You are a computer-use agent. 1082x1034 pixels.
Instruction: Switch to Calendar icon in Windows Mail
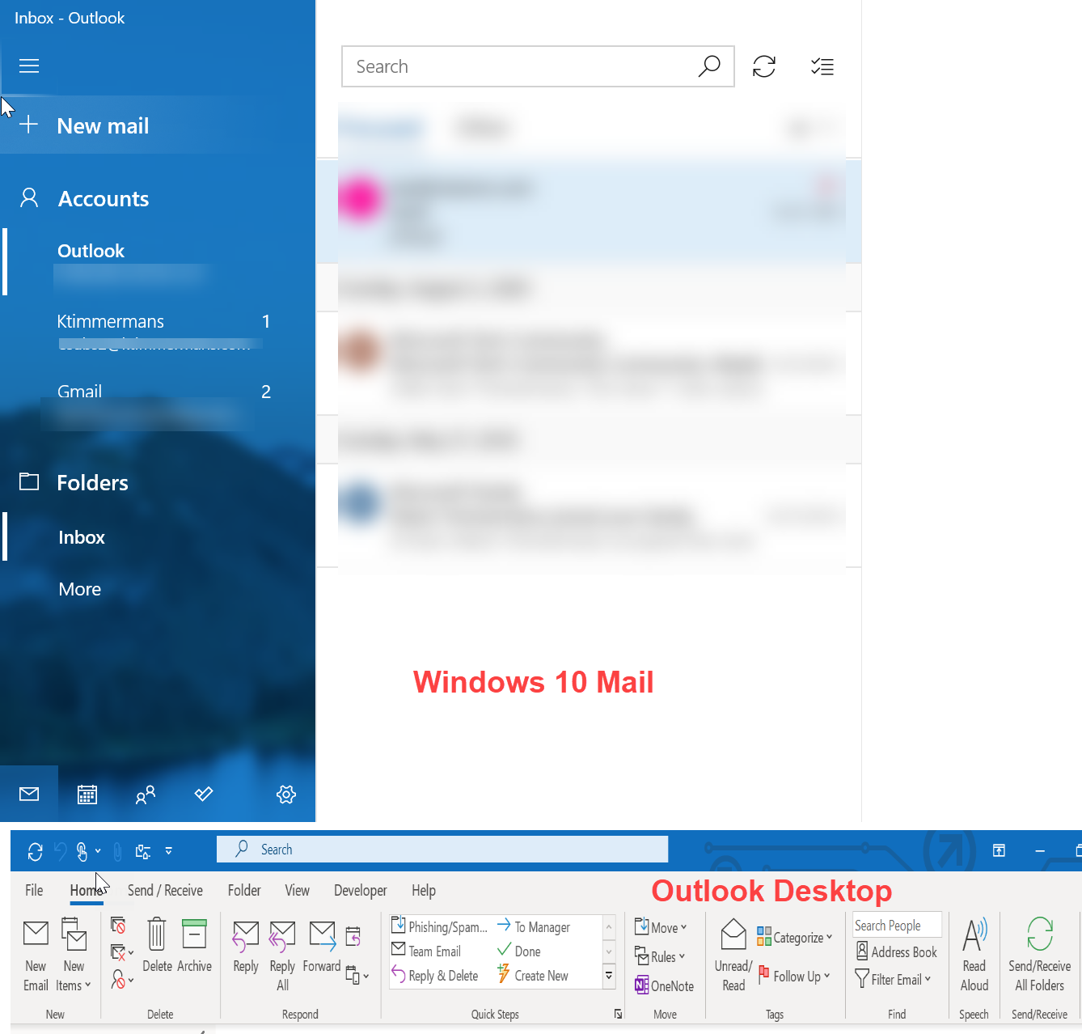(87, 795)
